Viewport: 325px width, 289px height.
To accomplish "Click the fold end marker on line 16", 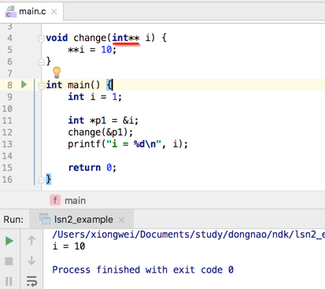I will click(41, 180).
